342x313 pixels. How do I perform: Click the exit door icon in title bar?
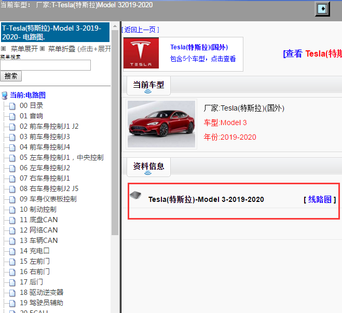pos(323,9)
